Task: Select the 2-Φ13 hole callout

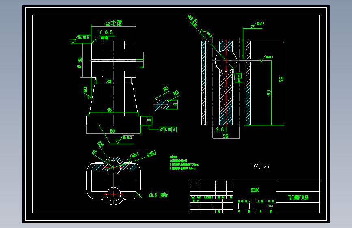Action: (x=151, y=153)
